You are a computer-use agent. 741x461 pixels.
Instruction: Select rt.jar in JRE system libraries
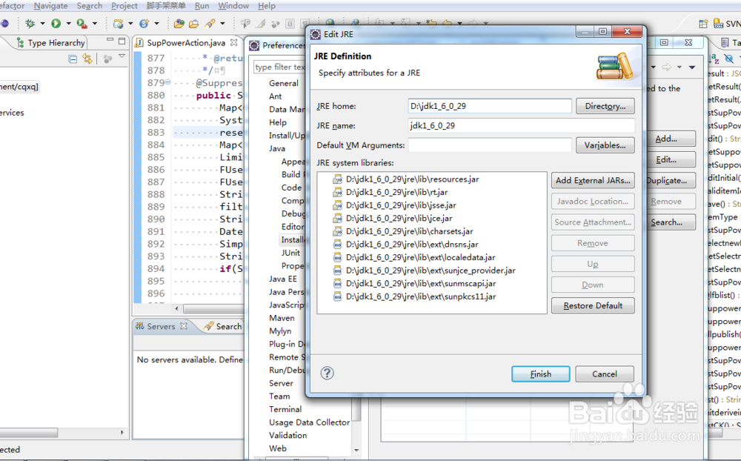[396, 192]
